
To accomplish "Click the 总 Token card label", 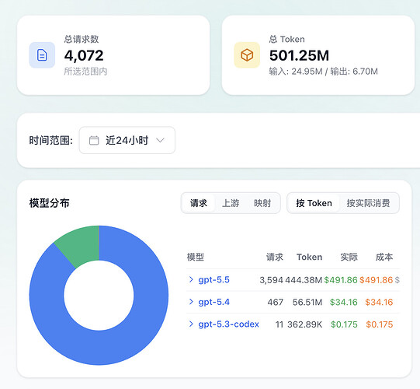I will pyautogui.click(x=287, y=39).
